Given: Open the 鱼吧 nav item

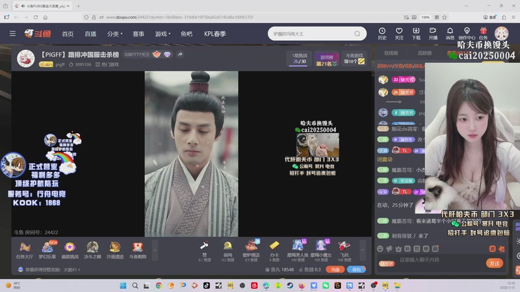Looking at the screenshot, I should 187,34.
